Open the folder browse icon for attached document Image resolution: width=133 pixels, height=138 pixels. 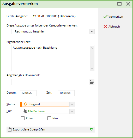[x=92, y=82]
